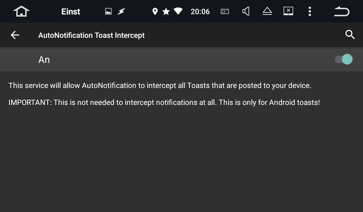Tap the back arrow beside AutoNotification title
Image resolution: width=363 pixels, height=212 pixels.
click(15, 35)
